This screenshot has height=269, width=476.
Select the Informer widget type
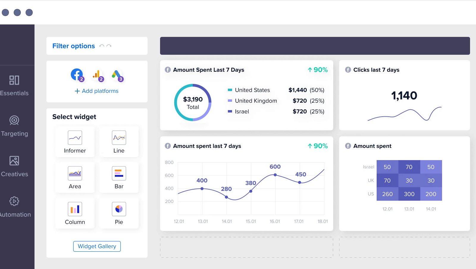tap(75, 142)
